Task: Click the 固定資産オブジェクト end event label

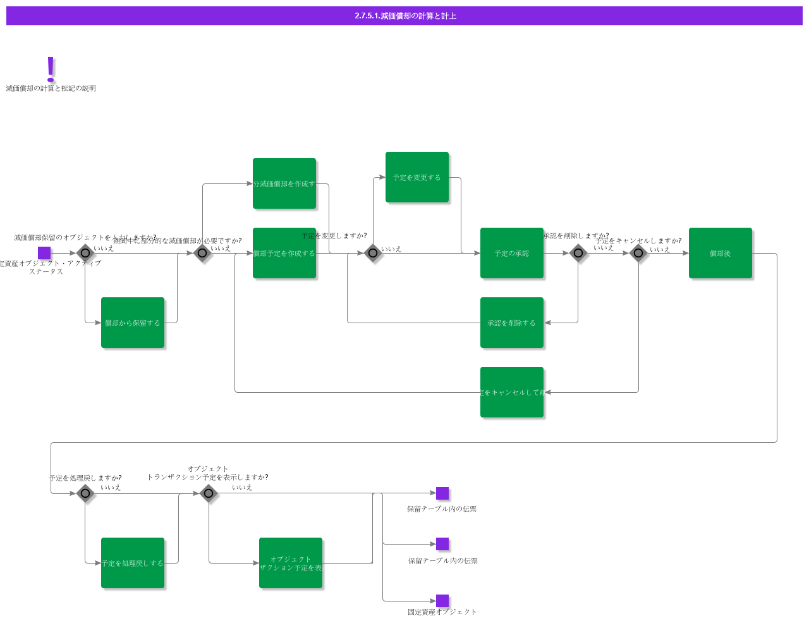Action: pyautogui.click(x=442, y=612)
